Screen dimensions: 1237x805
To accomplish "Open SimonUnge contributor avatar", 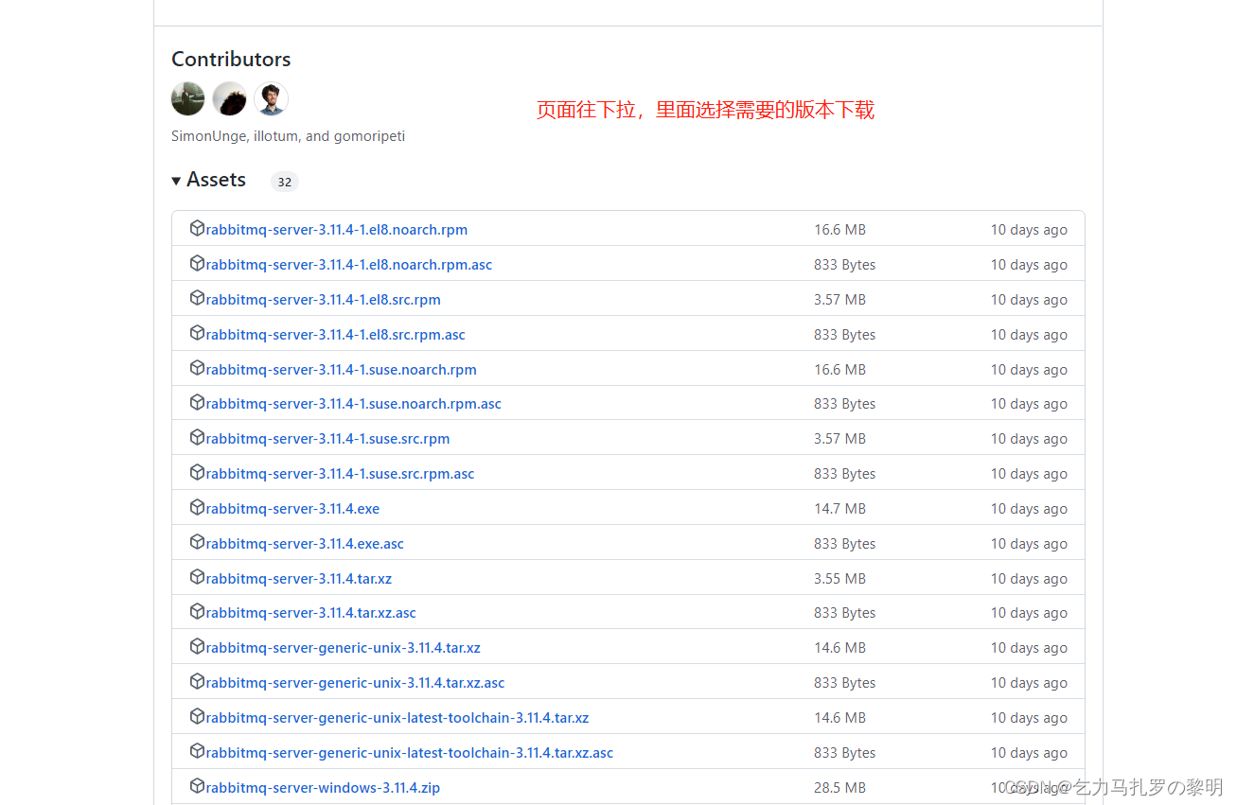I will point(188,98).
